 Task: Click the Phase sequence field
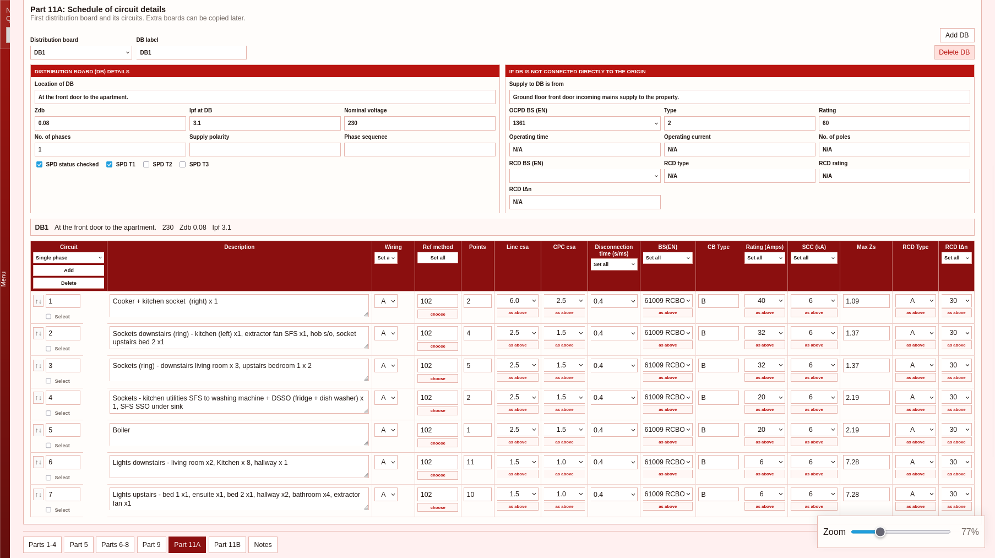420,150
